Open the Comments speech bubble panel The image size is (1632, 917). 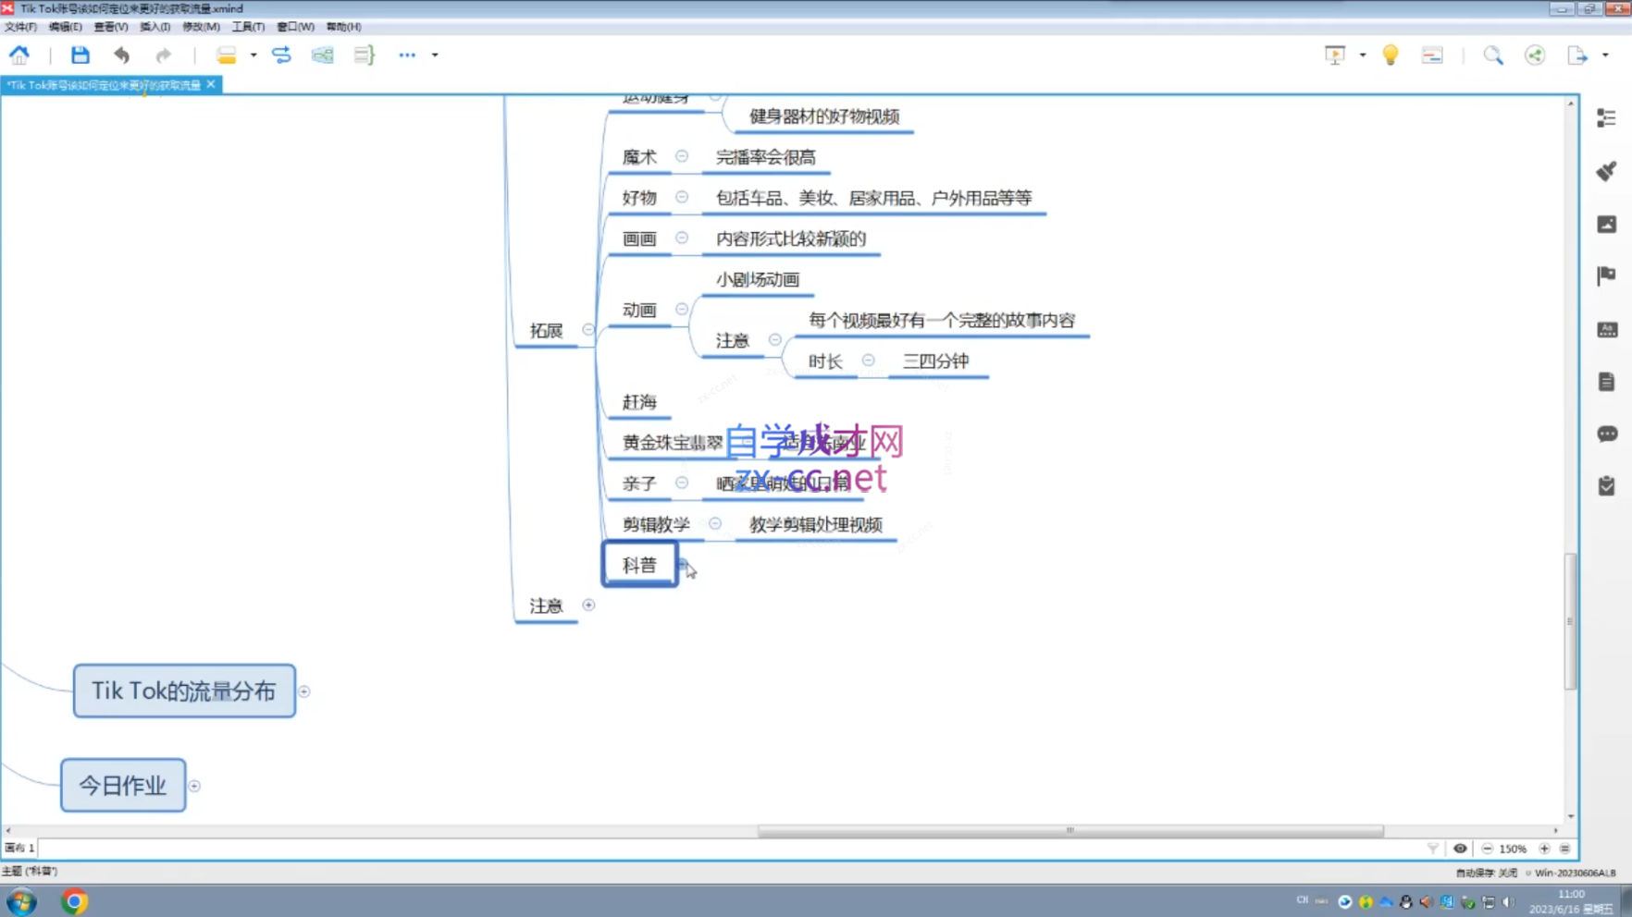[x=1606, y=434]
